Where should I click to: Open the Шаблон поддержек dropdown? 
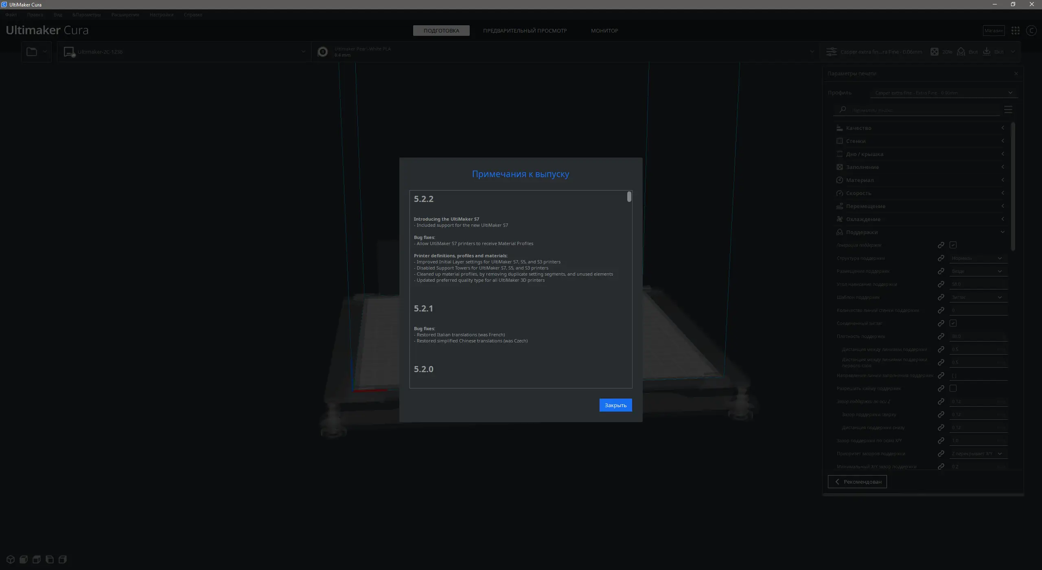coord(978,297)
